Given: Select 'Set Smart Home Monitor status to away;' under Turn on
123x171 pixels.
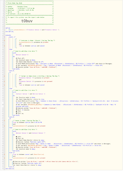Looking at the screenshot, I should 30,140.
